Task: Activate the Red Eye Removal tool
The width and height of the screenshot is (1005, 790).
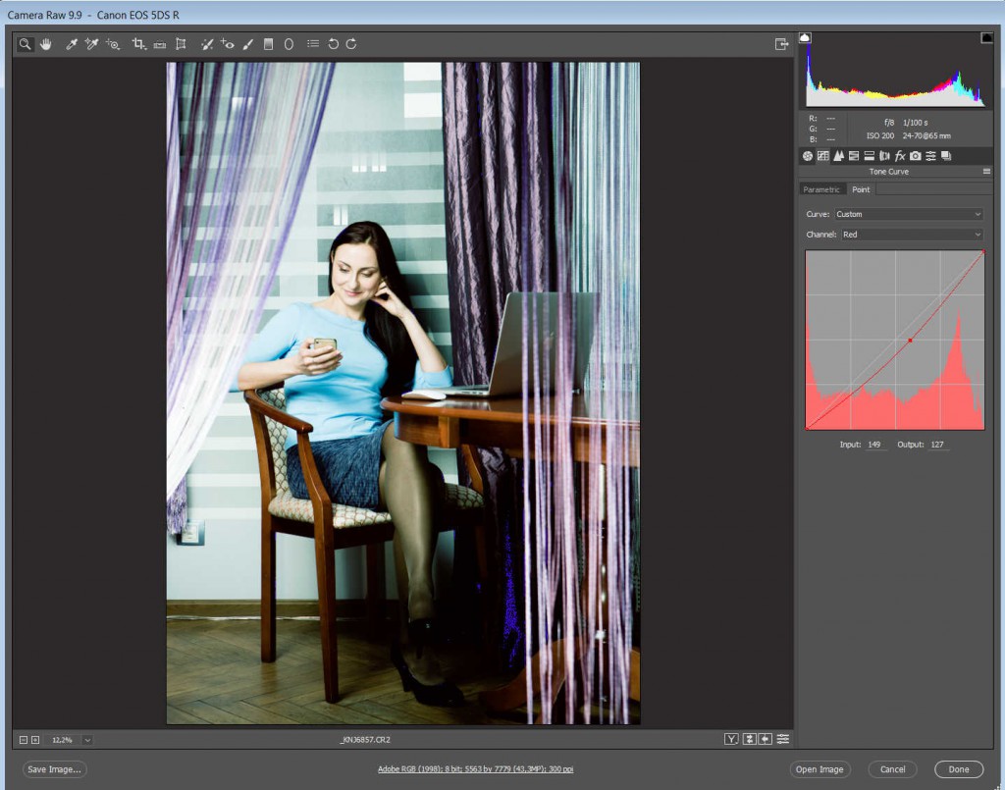Action: click(x=227, y=44)
